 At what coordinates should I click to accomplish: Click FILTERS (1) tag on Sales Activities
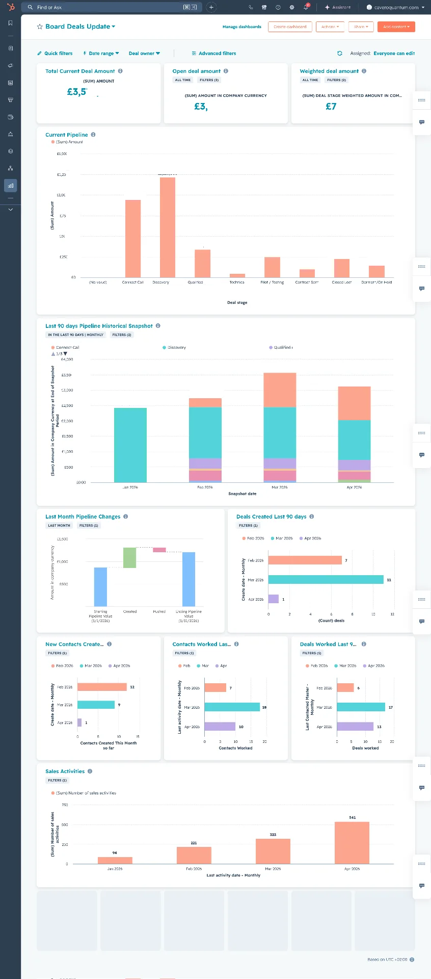(x=57, y=780)
